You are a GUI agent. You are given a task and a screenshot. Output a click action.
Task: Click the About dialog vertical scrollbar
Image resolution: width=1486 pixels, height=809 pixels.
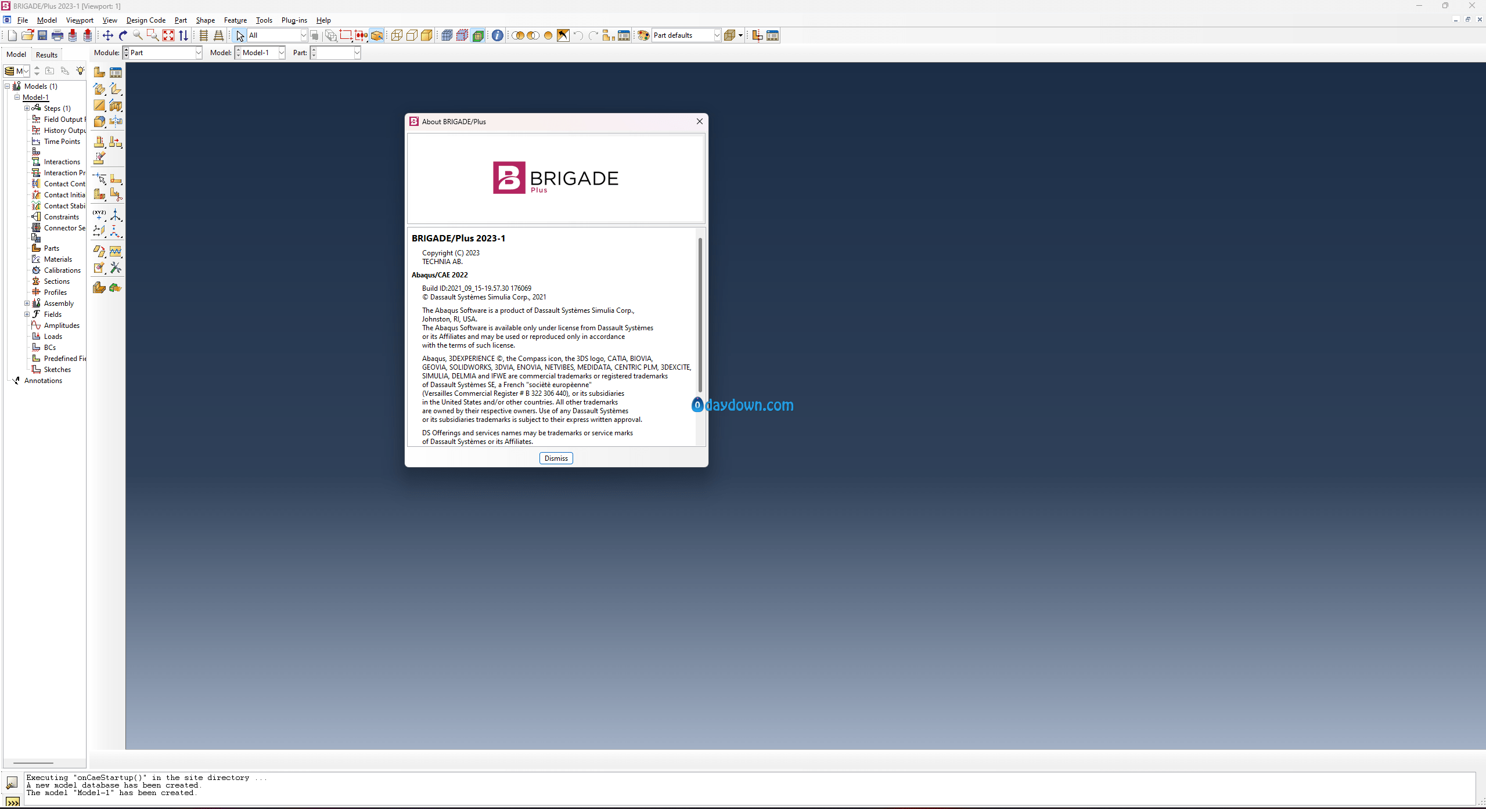coord(700,315)
